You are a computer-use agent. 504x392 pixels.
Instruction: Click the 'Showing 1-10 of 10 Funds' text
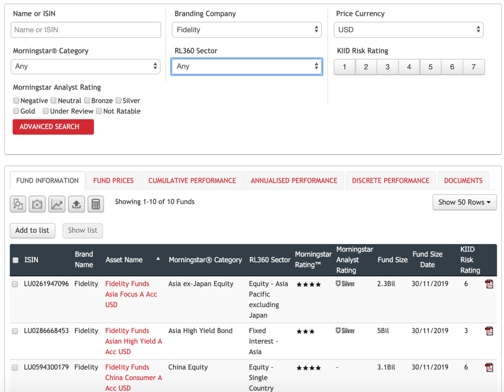[x=155, y=202]
